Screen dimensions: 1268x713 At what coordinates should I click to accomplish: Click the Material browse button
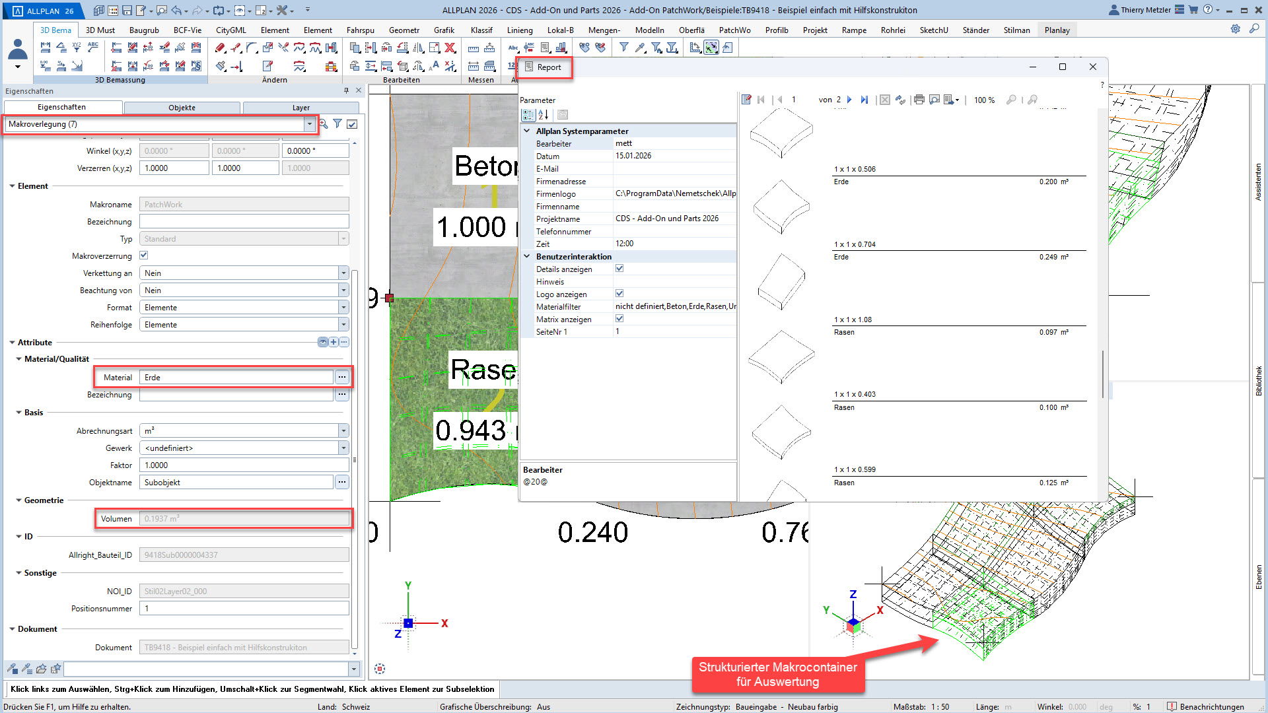point(341,377)
